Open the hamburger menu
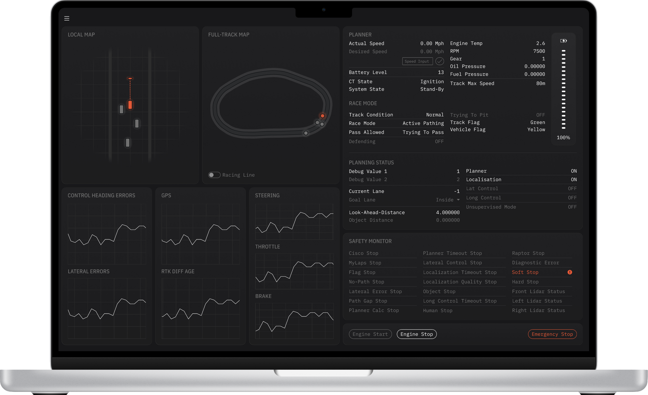The width and height of the screenshot is (648, 395). (67, 18)
